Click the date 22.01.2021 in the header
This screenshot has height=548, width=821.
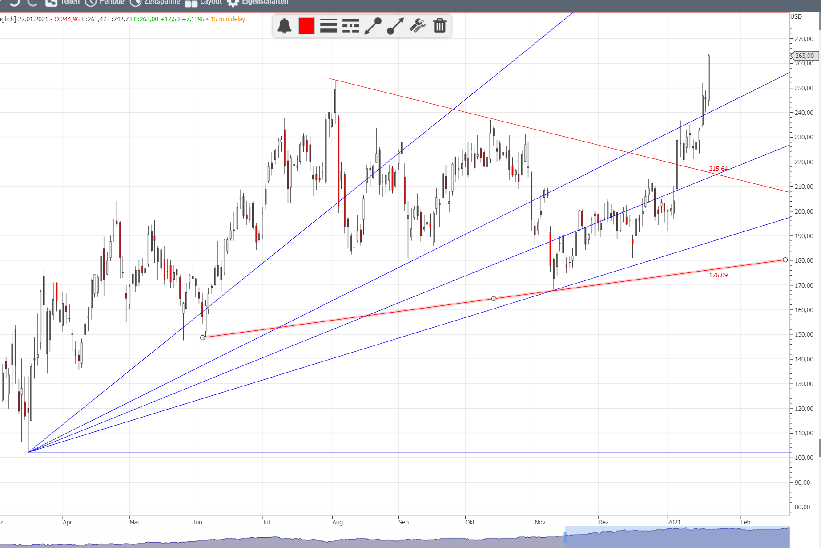(33, 19)
